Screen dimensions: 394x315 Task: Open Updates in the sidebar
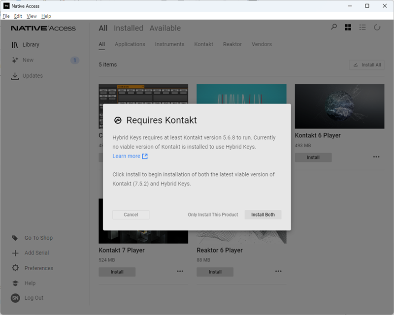(x=33, y=76)
